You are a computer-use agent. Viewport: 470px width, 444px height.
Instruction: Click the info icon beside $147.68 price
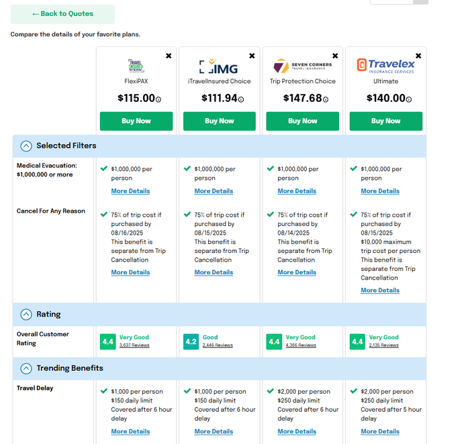pyautogui.click(x=326, y=99)
